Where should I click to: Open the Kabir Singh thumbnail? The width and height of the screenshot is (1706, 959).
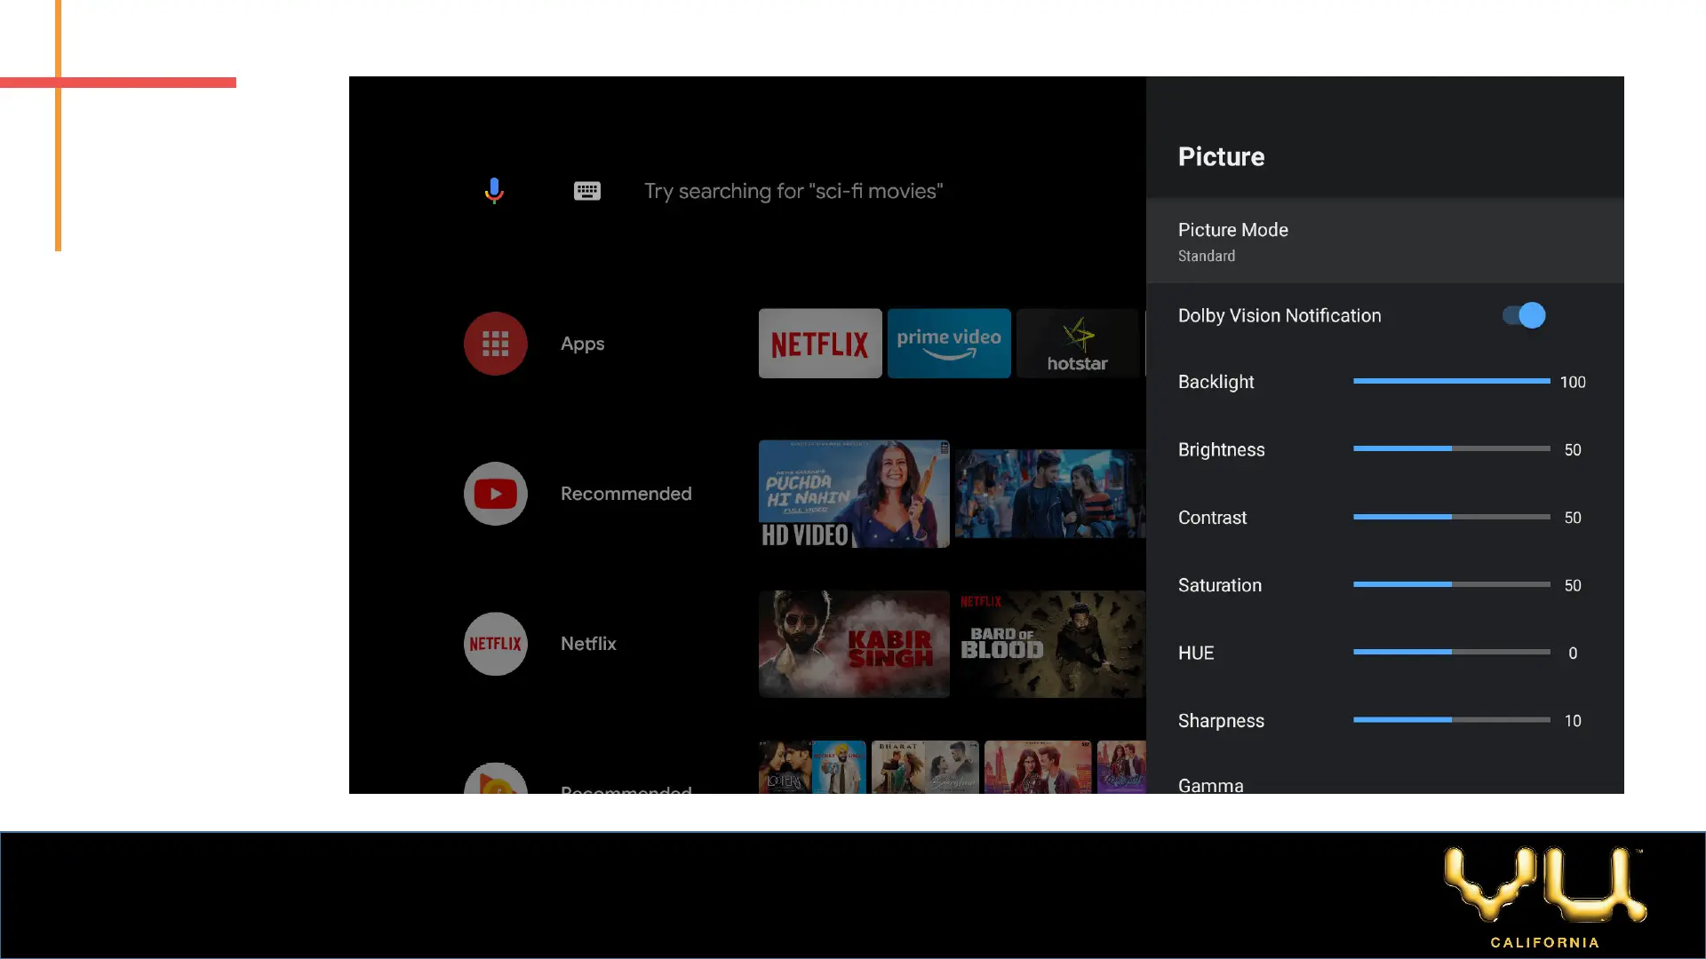click(853, 644)
